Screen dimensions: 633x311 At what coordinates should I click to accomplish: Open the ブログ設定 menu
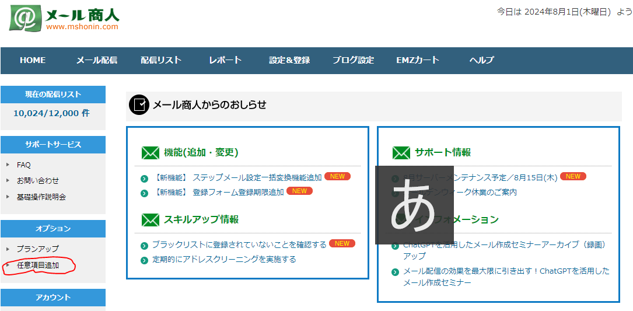(x=353, y=60)
